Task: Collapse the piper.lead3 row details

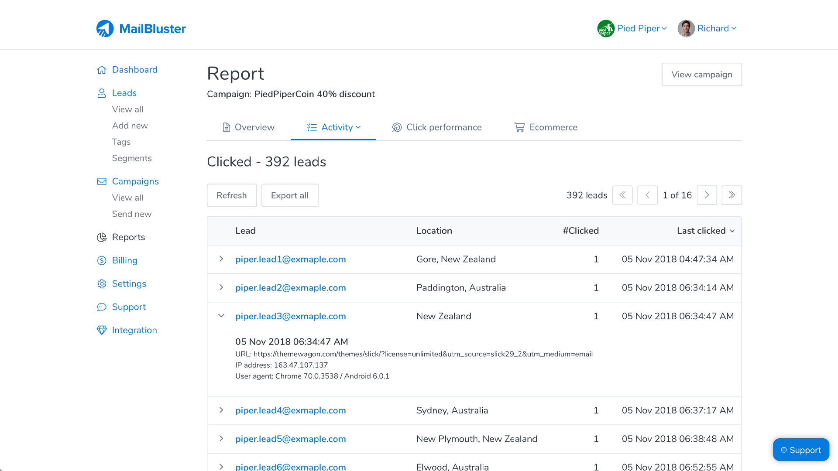Action: click(221, 316)
